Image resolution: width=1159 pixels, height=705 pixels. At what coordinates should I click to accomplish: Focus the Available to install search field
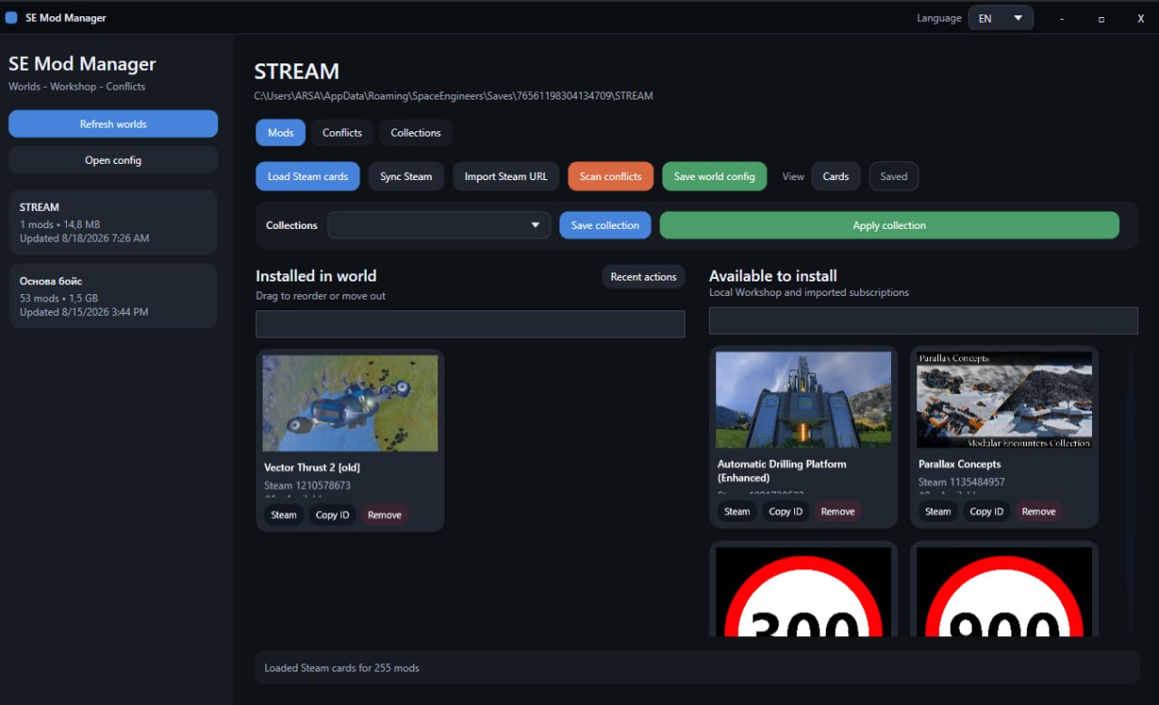tap(924, 320)
